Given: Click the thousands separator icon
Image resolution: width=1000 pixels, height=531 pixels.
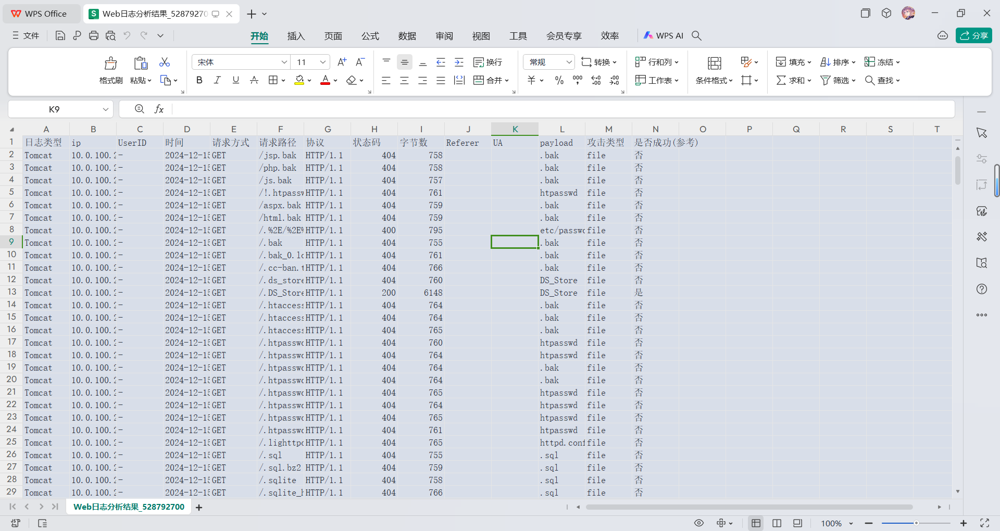Looking at the screenshot, I should 578,80.
